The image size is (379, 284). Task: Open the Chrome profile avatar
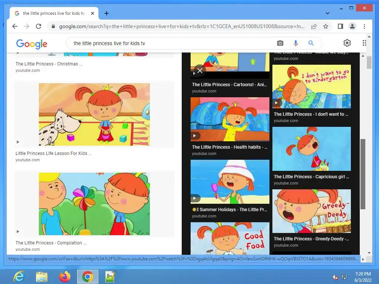[352, 26]
